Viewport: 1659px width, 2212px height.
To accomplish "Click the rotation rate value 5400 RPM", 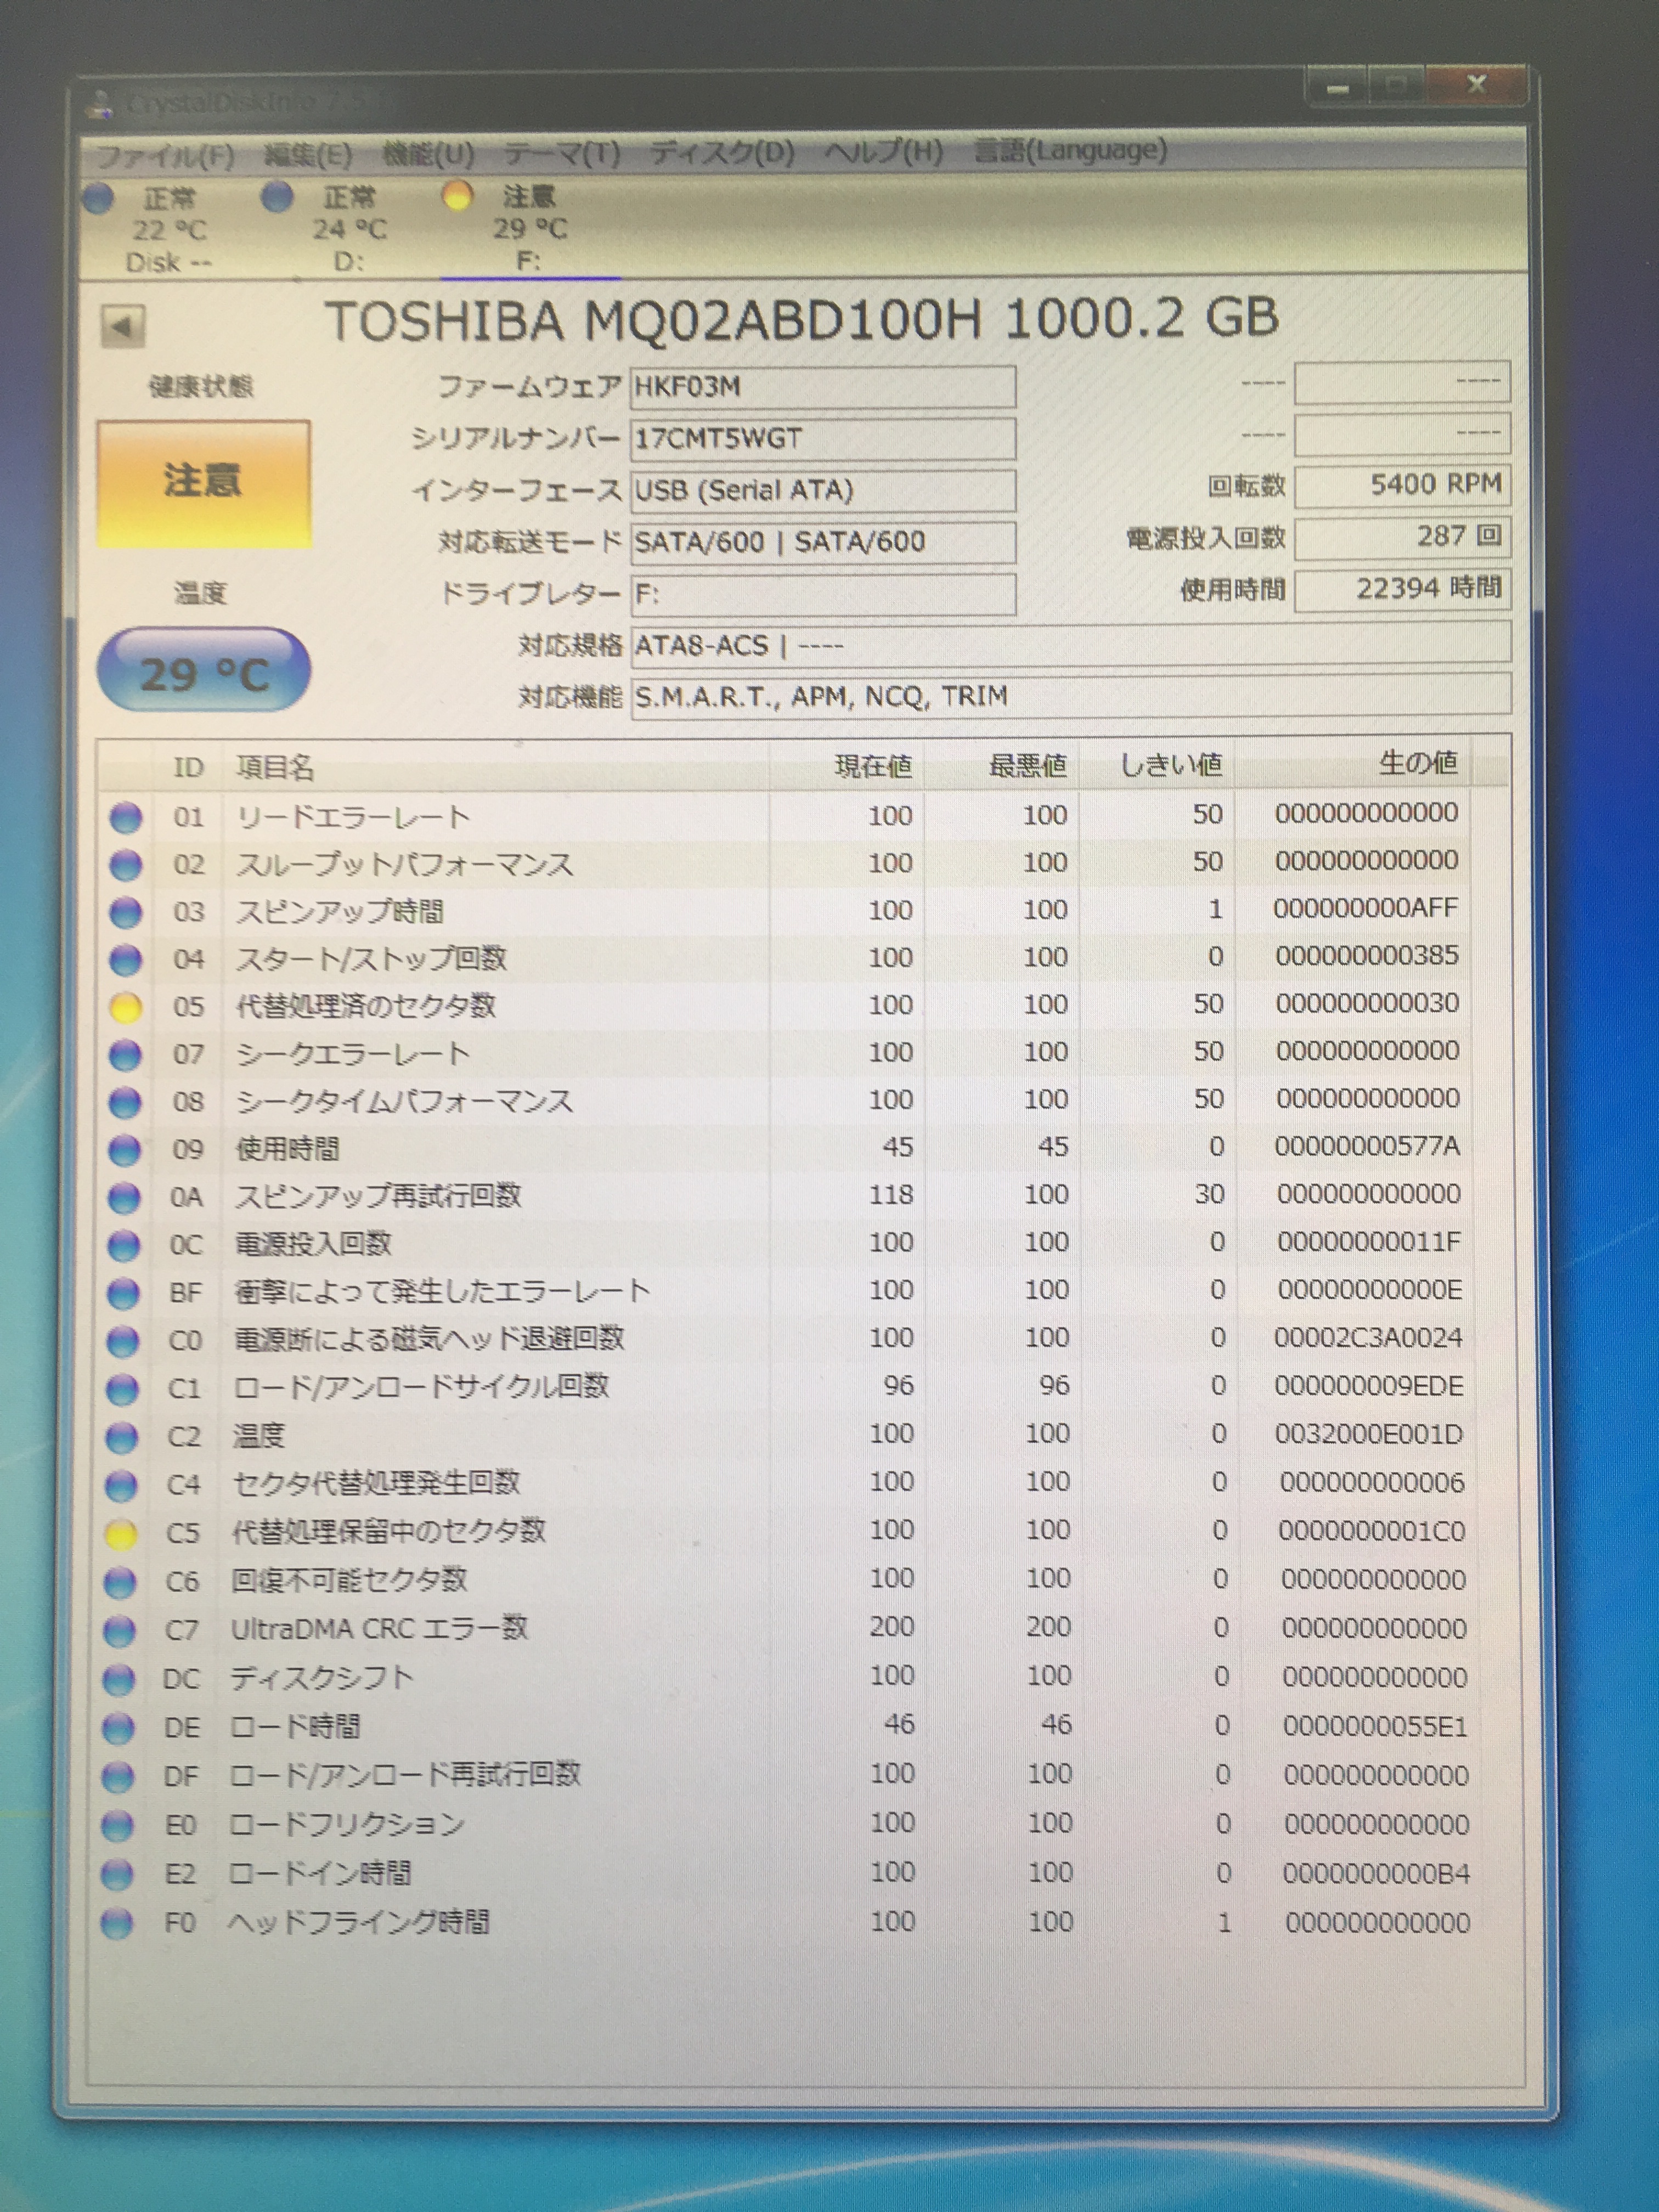I will [x=1402, y=485].
